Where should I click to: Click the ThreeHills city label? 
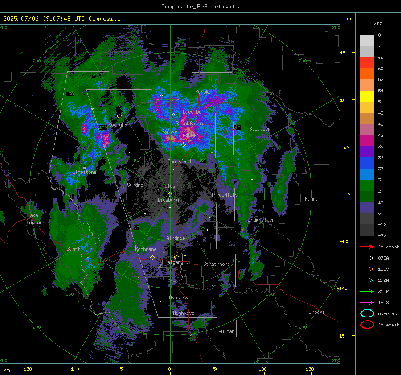coord(224,195)
